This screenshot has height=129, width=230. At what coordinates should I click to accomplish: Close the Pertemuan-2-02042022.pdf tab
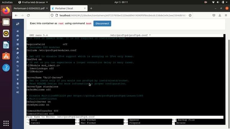tap(47, 9)
